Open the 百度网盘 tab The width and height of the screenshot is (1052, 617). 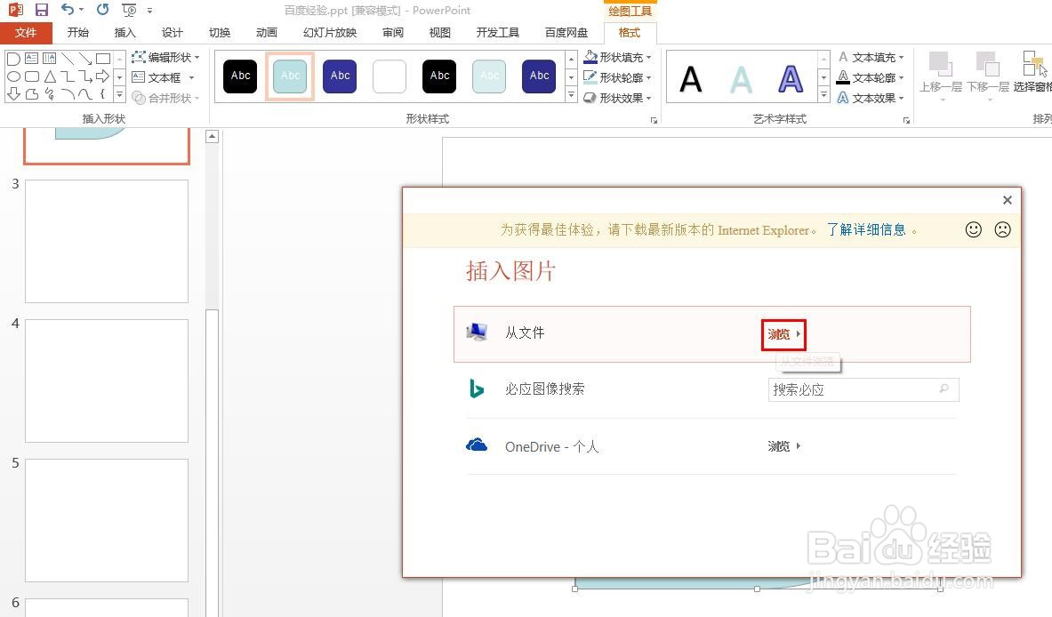[x=566, y=32]
